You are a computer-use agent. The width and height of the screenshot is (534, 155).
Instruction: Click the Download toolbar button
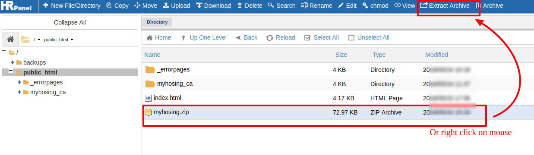pos(213,6)
